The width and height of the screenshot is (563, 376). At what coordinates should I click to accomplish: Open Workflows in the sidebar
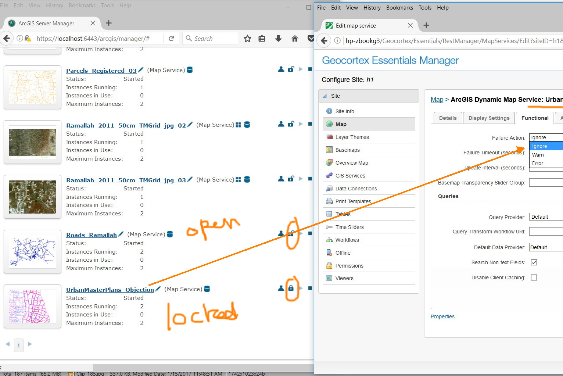point(369,240)
